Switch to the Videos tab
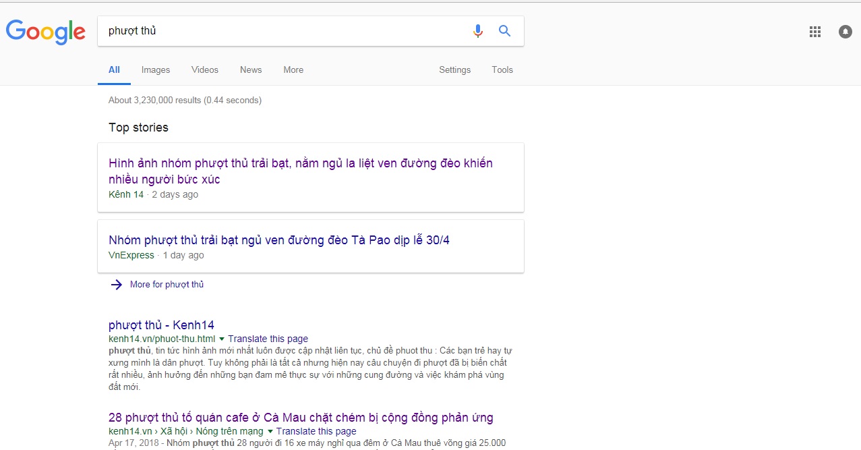 [x=205, y=69]
